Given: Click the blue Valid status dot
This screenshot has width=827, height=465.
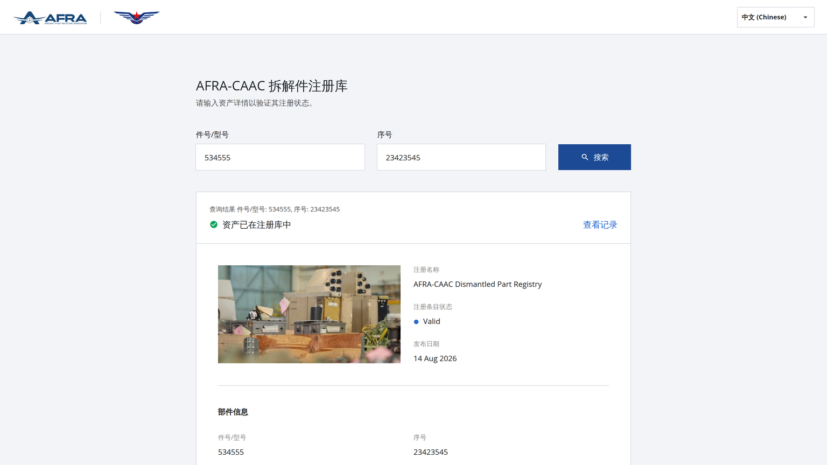Looking at the screenshot, I should [x=416, y=322].
